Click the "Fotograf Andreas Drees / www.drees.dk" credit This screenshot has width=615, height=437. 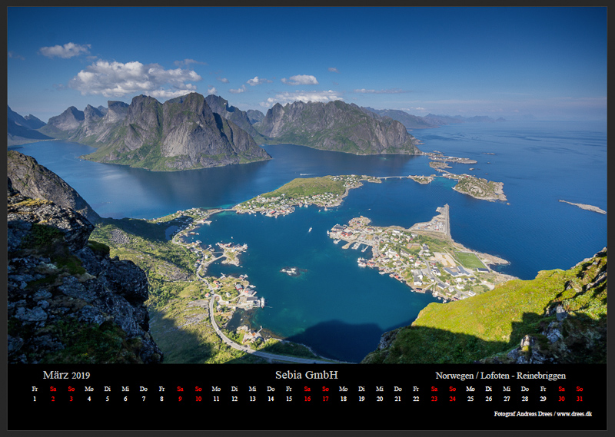tap(543, 413)
